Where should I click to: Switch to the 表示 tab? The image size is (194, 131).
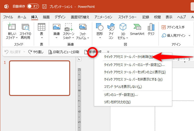169,17
